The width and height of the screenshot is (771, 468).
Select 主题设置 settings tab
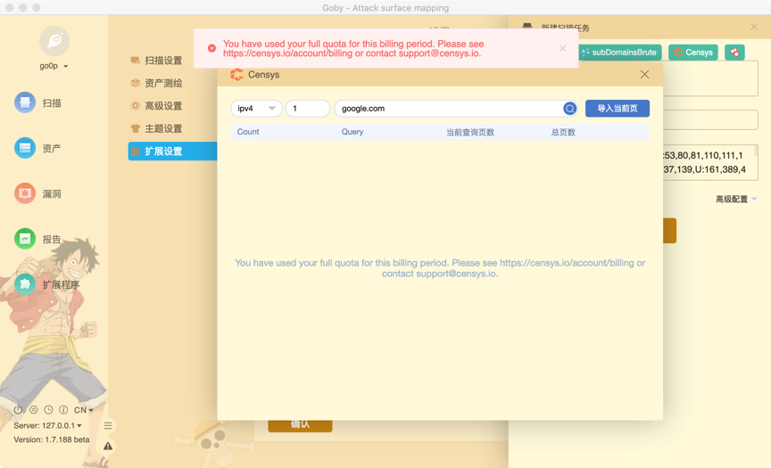[157, 128]
